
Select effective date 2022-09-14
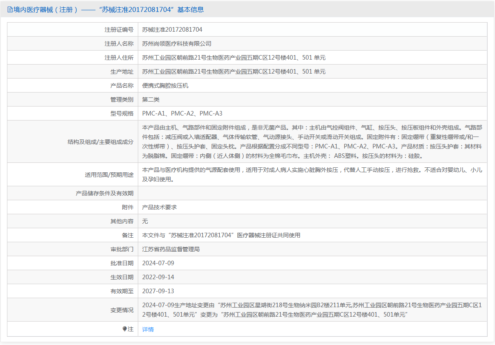(158, 277)
